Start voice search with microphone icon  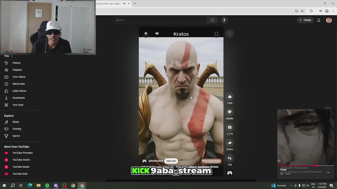[224, 20]
